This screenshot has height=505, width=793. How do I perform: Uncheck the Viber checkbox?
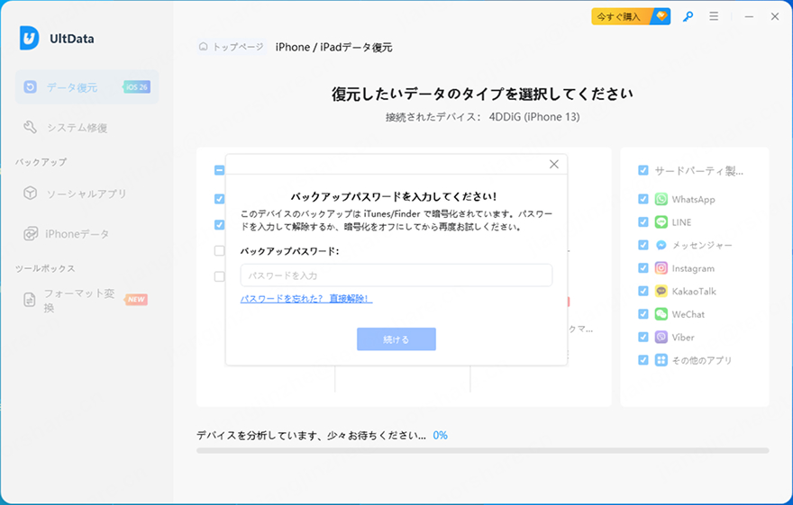pyautogui.click(x=643, y=337)
